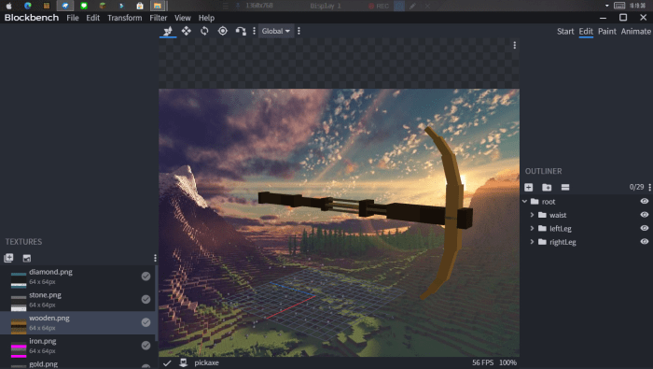Click the Create Texture icon

pos(27,258)
